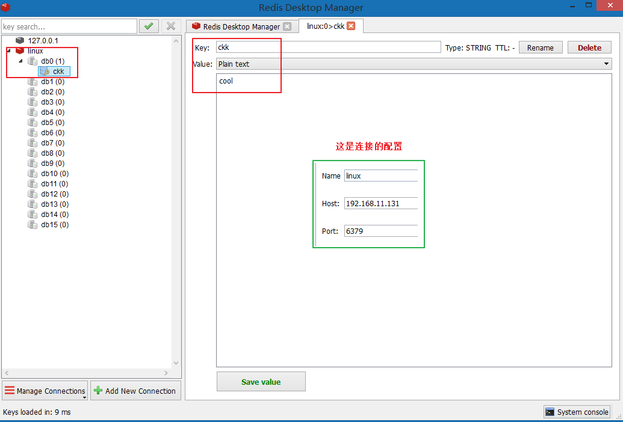623x422 pixels.
Task: Click the Delete key button
Action: 590,47
